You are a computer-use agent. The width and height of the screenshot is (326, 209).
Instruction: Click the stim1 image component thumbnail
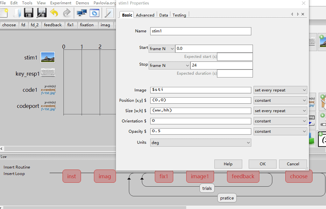pyautogui.click(x=48, y=57)
